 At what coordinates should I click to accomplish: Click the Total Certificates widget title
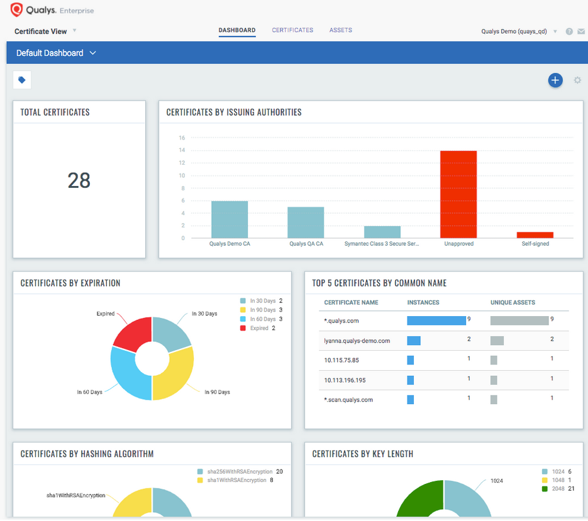click(55, 112)
